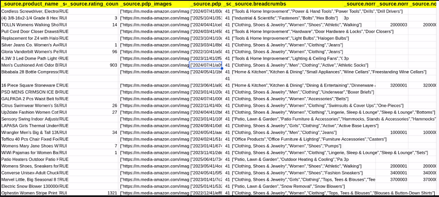Select the Patio Heaters Outdoor Patio cell
Screen dimensions: 439x197
(30, 159)
